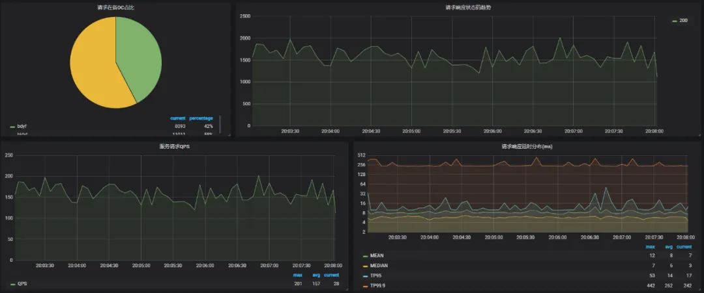Click the pie chart legend scrollbar
This screenshot has height=293, width=704.
(220, 124)
